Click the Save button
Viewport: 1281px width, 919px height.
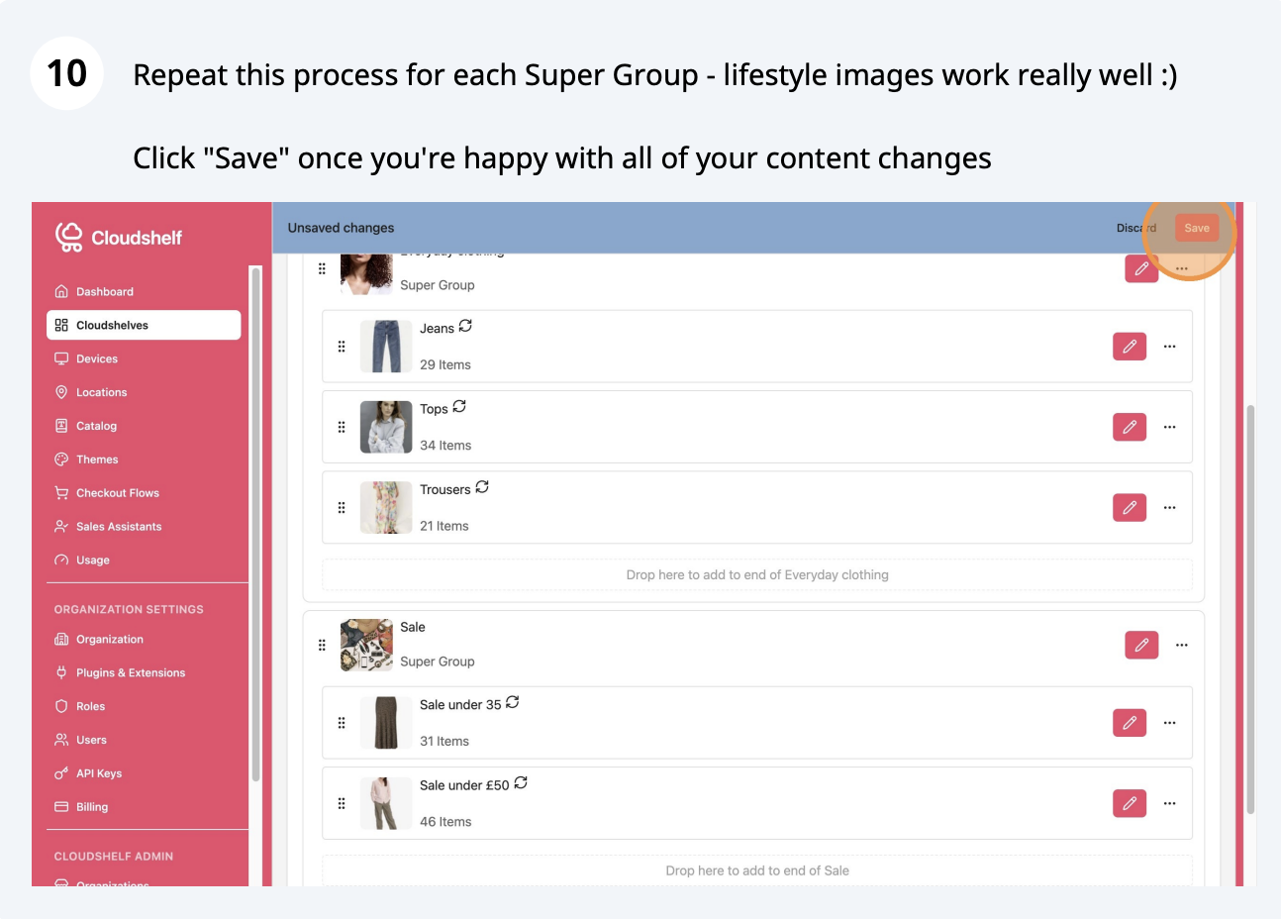(1197, 228)
